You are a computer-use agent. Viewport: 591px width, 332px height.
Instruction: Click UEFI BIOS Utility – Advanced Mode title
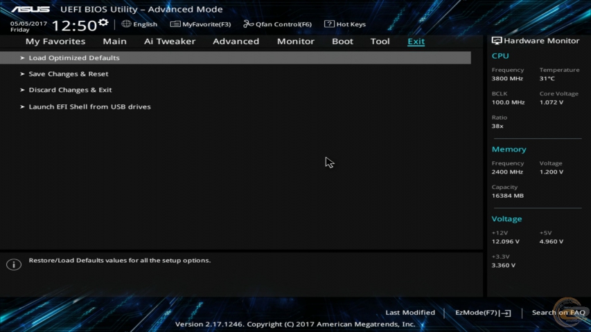point(141,9)
